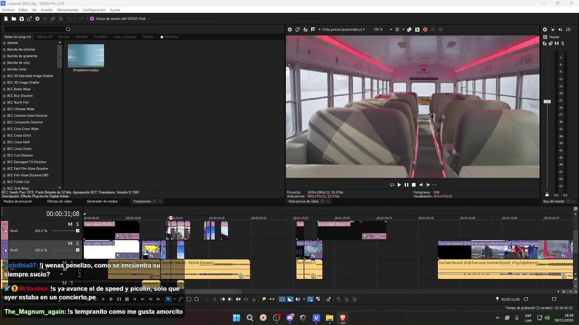Select the Normal Edit arrow tool
Image resolution: width=579 pixels, height=325 pixels.
168,299
